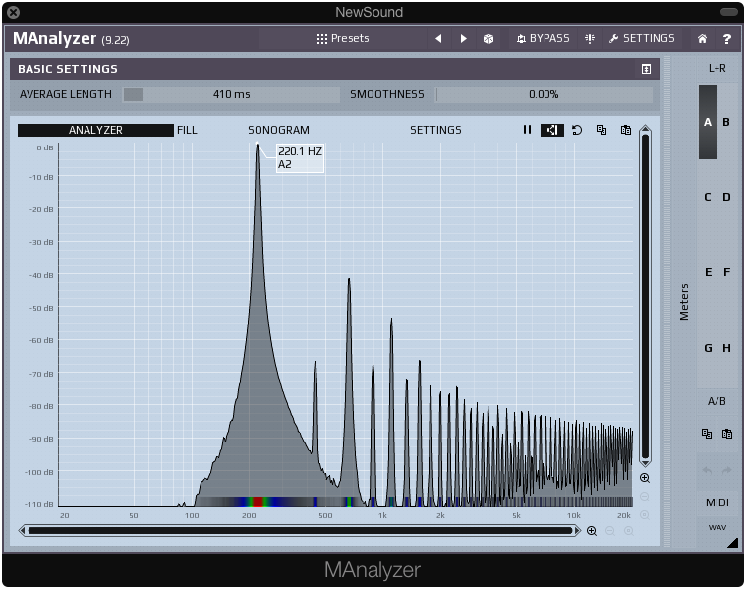
Task: Collapse the BASIC SETTINGS panel
Action: pyautogui.click(x=646, y=69)
